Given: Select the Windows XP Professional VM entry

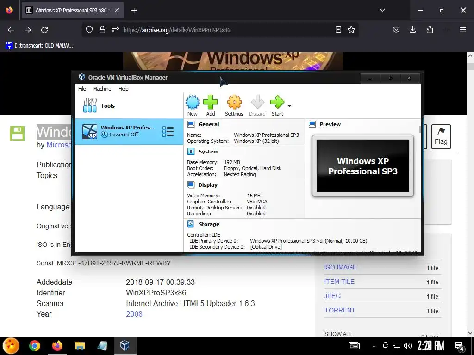Looking at the screenshot, I should pos(129,132).
